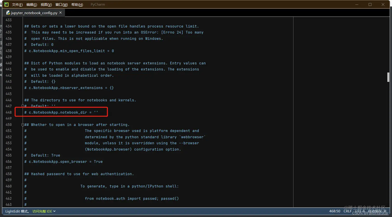The height and width of the screenshot is (217, 392).
Task: Click the editor vertical scrollbar thumb
Action: tap(388, 77)
